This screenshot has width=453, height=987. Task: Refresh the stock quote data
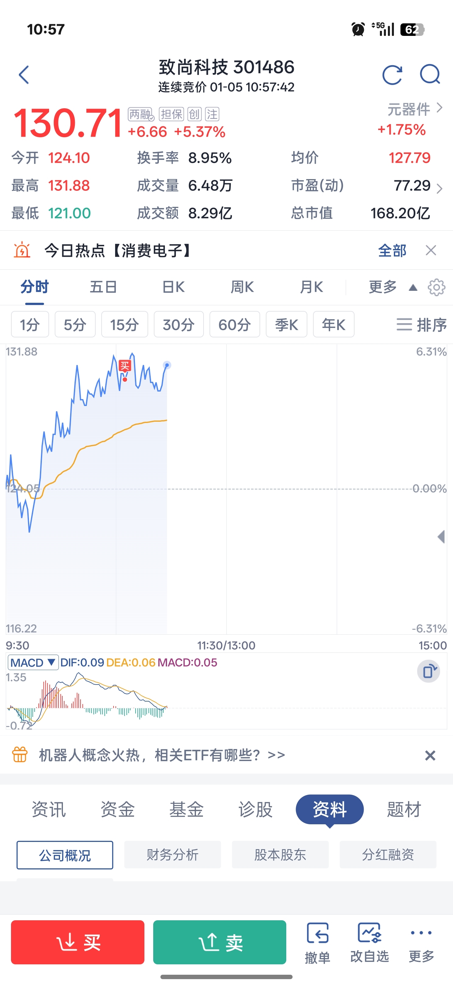[x=392, y=75]
